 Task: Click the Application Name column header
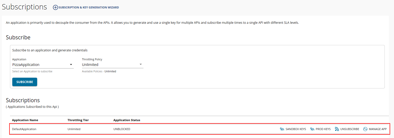25,120
